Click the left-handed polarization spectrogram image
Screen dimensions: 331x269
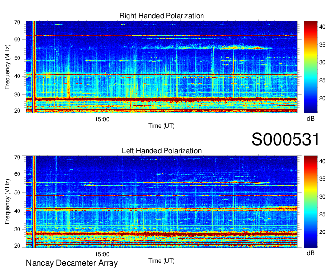(x=162, y=202)
